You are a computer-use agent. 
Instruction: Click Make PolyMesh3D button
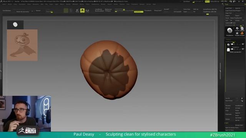pyautogui.click(x=236, y=18)
